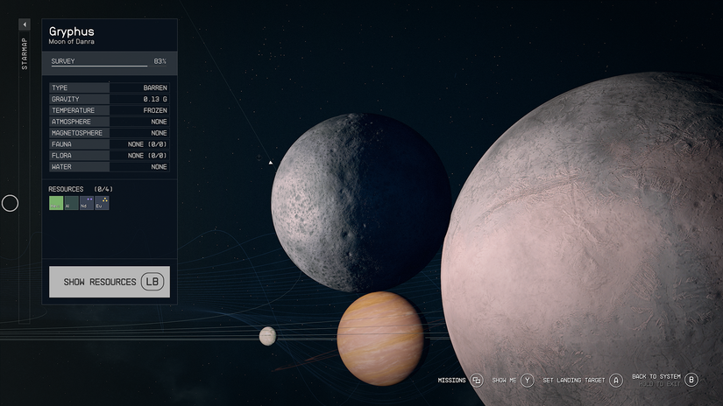The image size is (723, 406).
Task: Click the Y button for Show Me
Action: pos(527,381)
